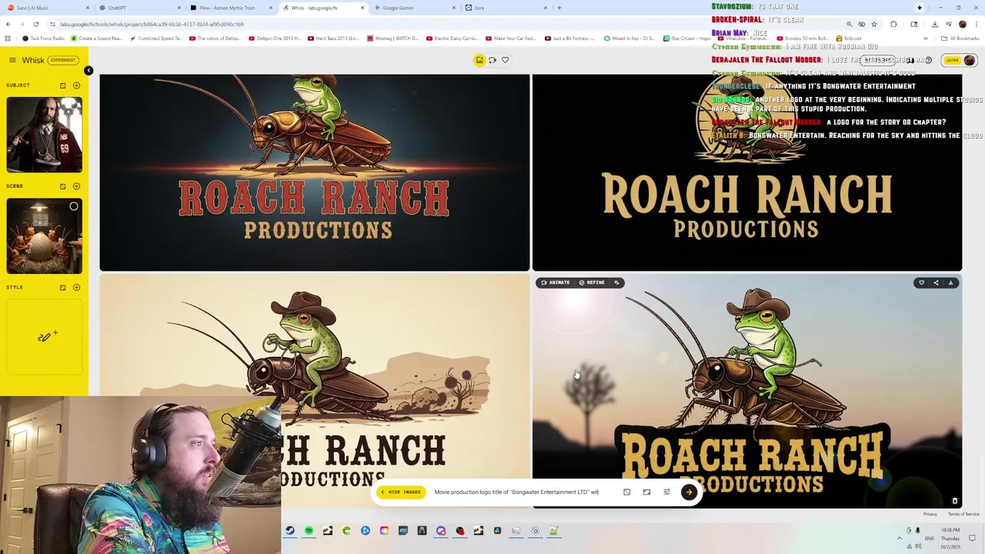Close the Whisk browser tab
This screenshot has height=554, width=985.
pyautogui.click(x=363, y=8)
